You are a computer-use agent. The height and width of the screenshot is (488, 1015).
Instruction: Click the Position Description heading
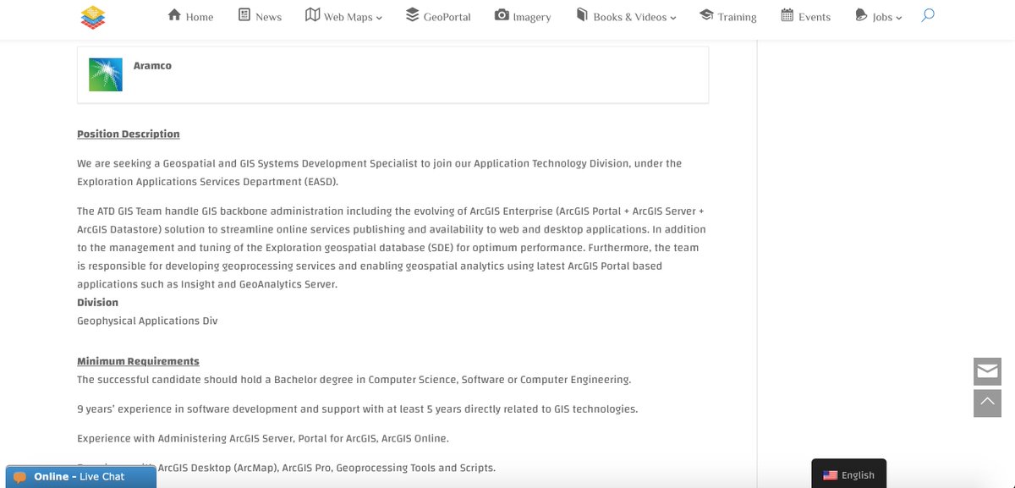coord(129,134)
